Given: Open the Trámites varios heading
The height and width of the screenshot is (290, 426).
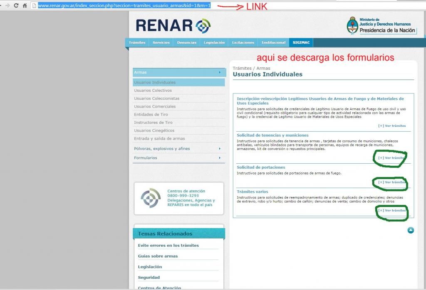Looking at the screenshot, I should tap(253, 192).
